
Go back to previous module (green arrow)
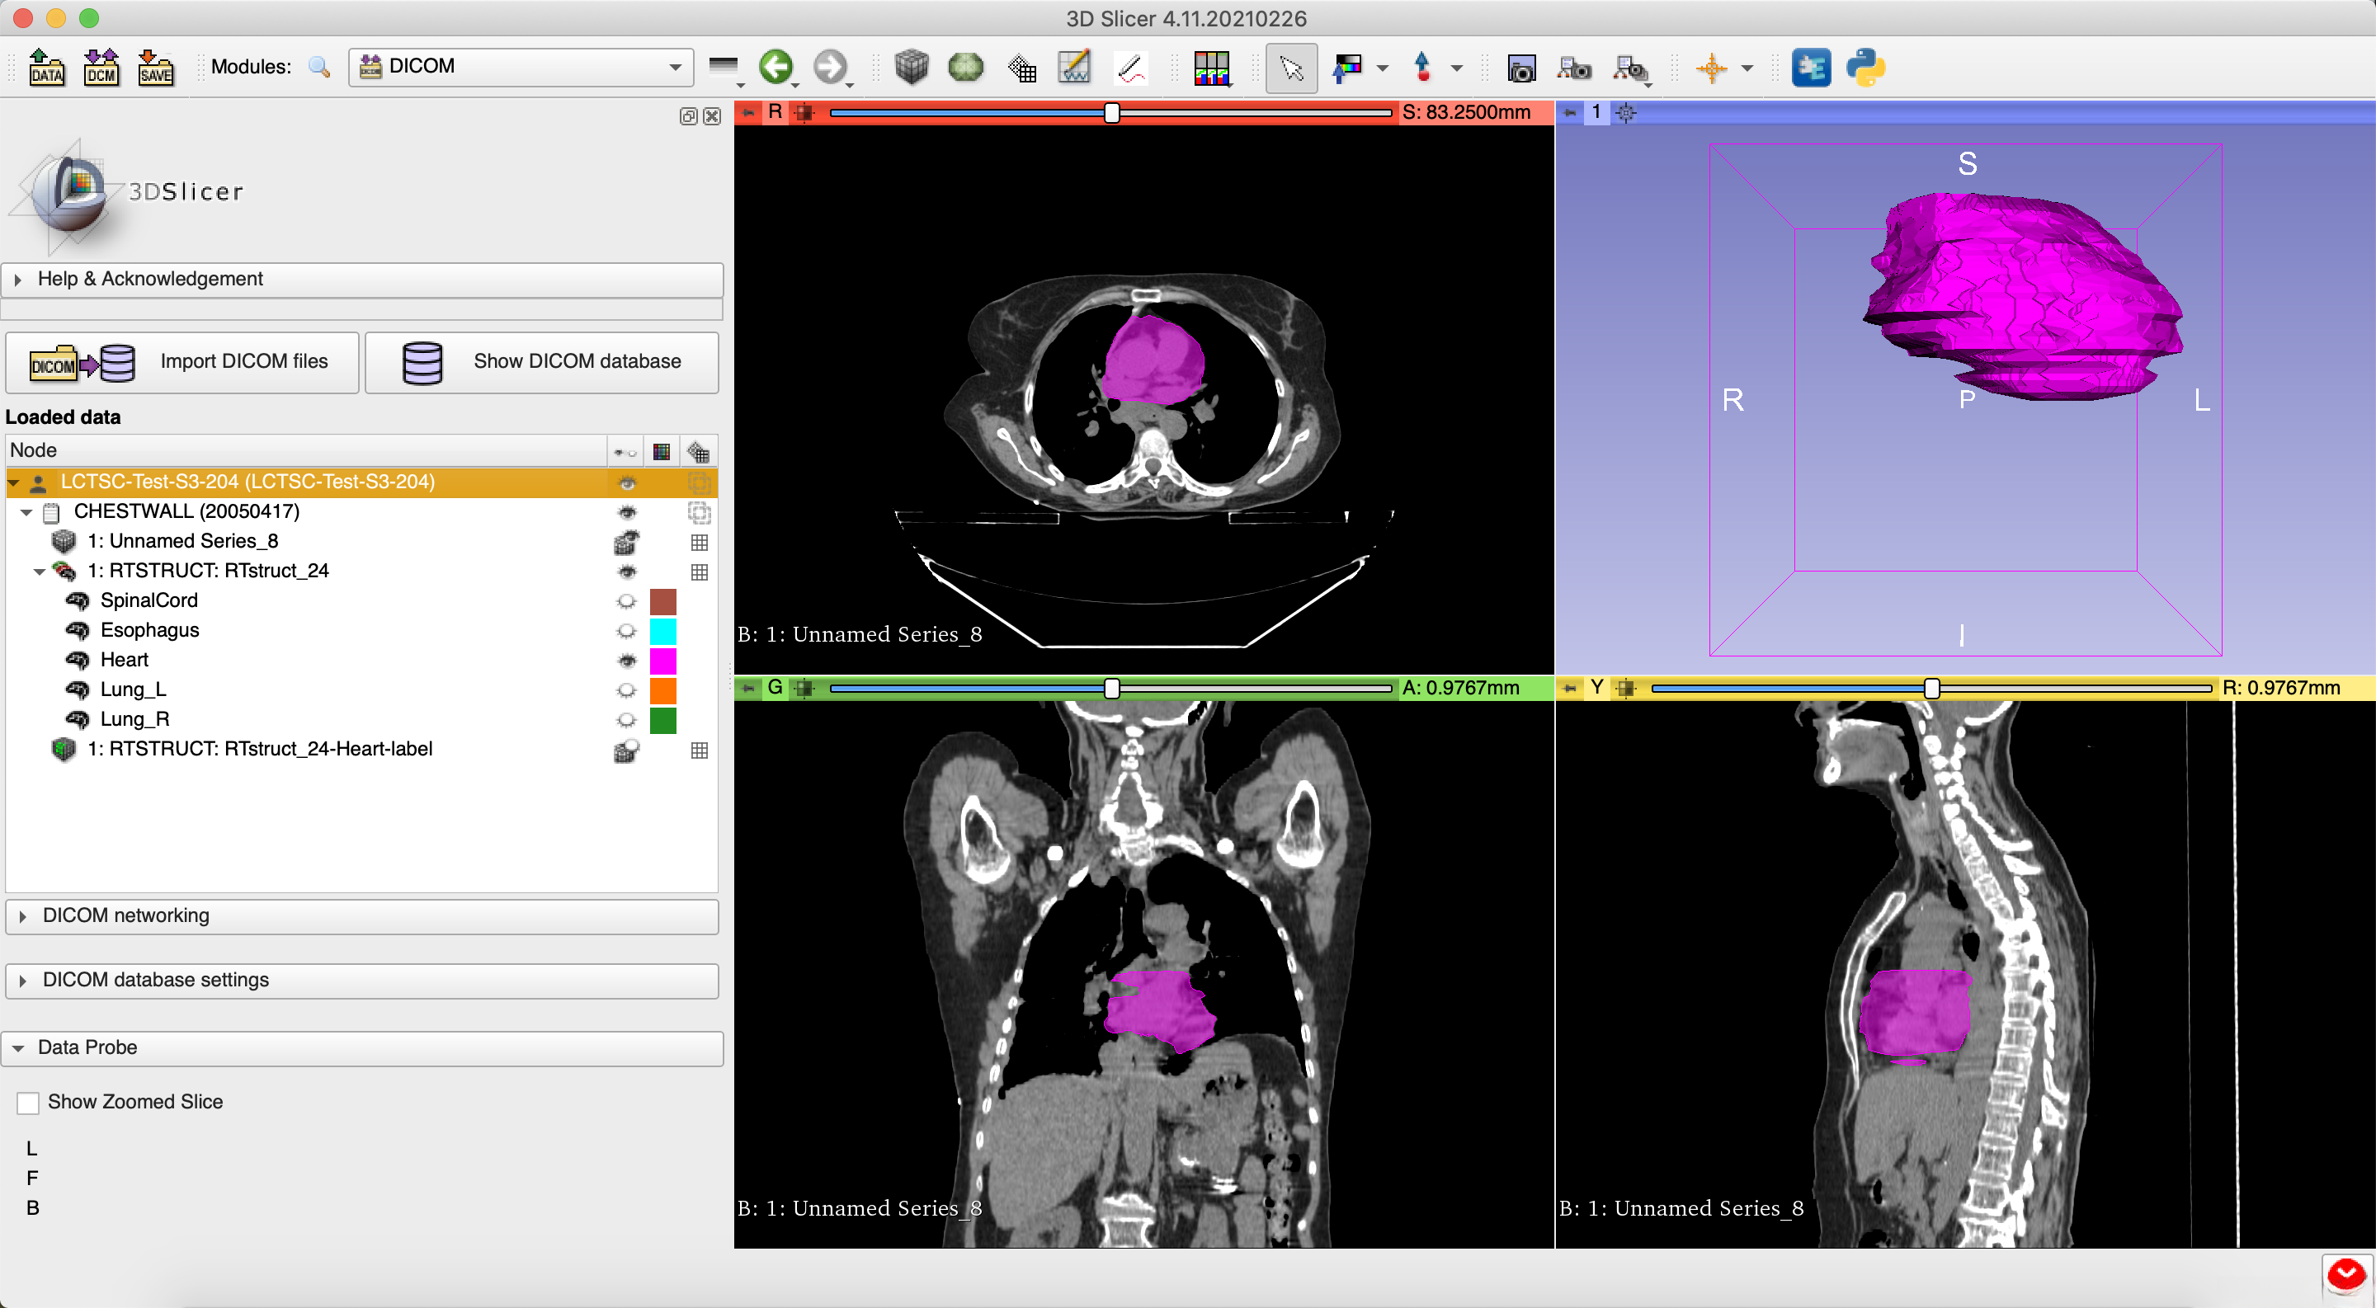[x=775, y=66]
